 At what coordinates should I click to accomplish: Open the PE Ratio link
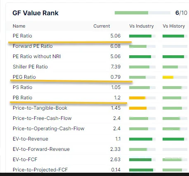[x=22, y=36]
